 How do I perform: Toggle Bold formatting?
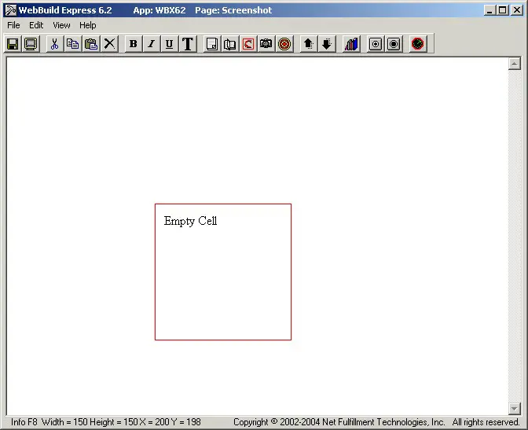click(x=133, y=44)
